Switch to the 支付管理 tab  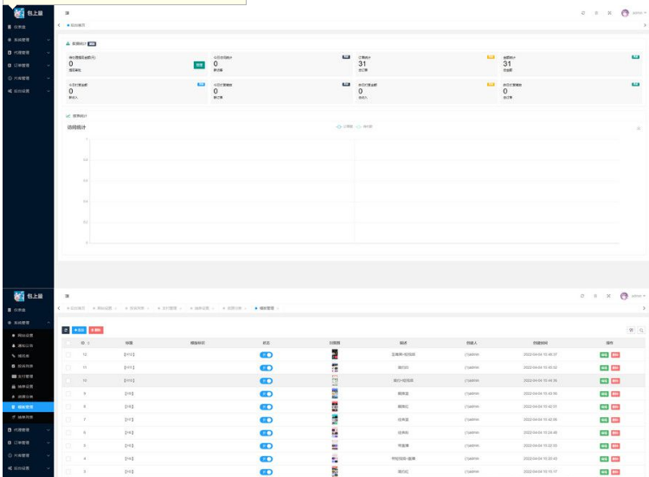tap(169, 308)
